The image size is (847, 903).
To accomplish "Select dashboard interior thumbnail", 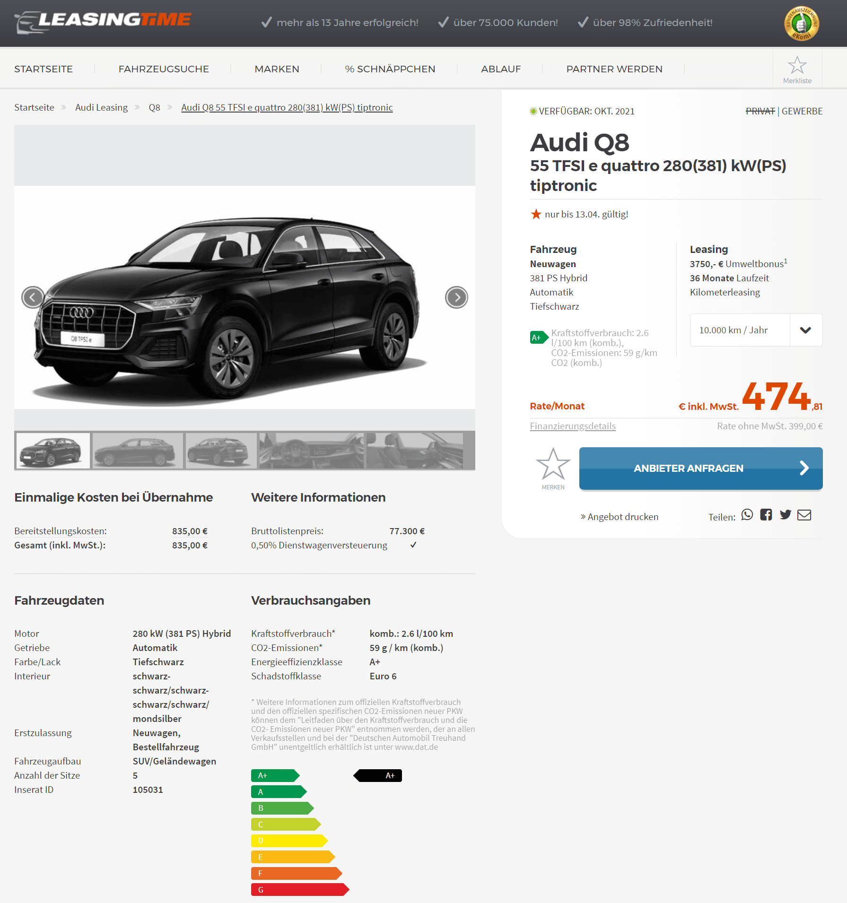I will (312, 451).
